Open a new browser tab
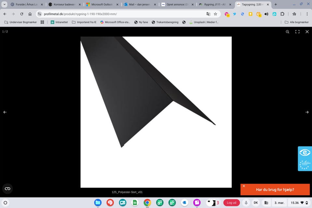The width and height of the screenshot is (312, 208). [x=276, y=4]
